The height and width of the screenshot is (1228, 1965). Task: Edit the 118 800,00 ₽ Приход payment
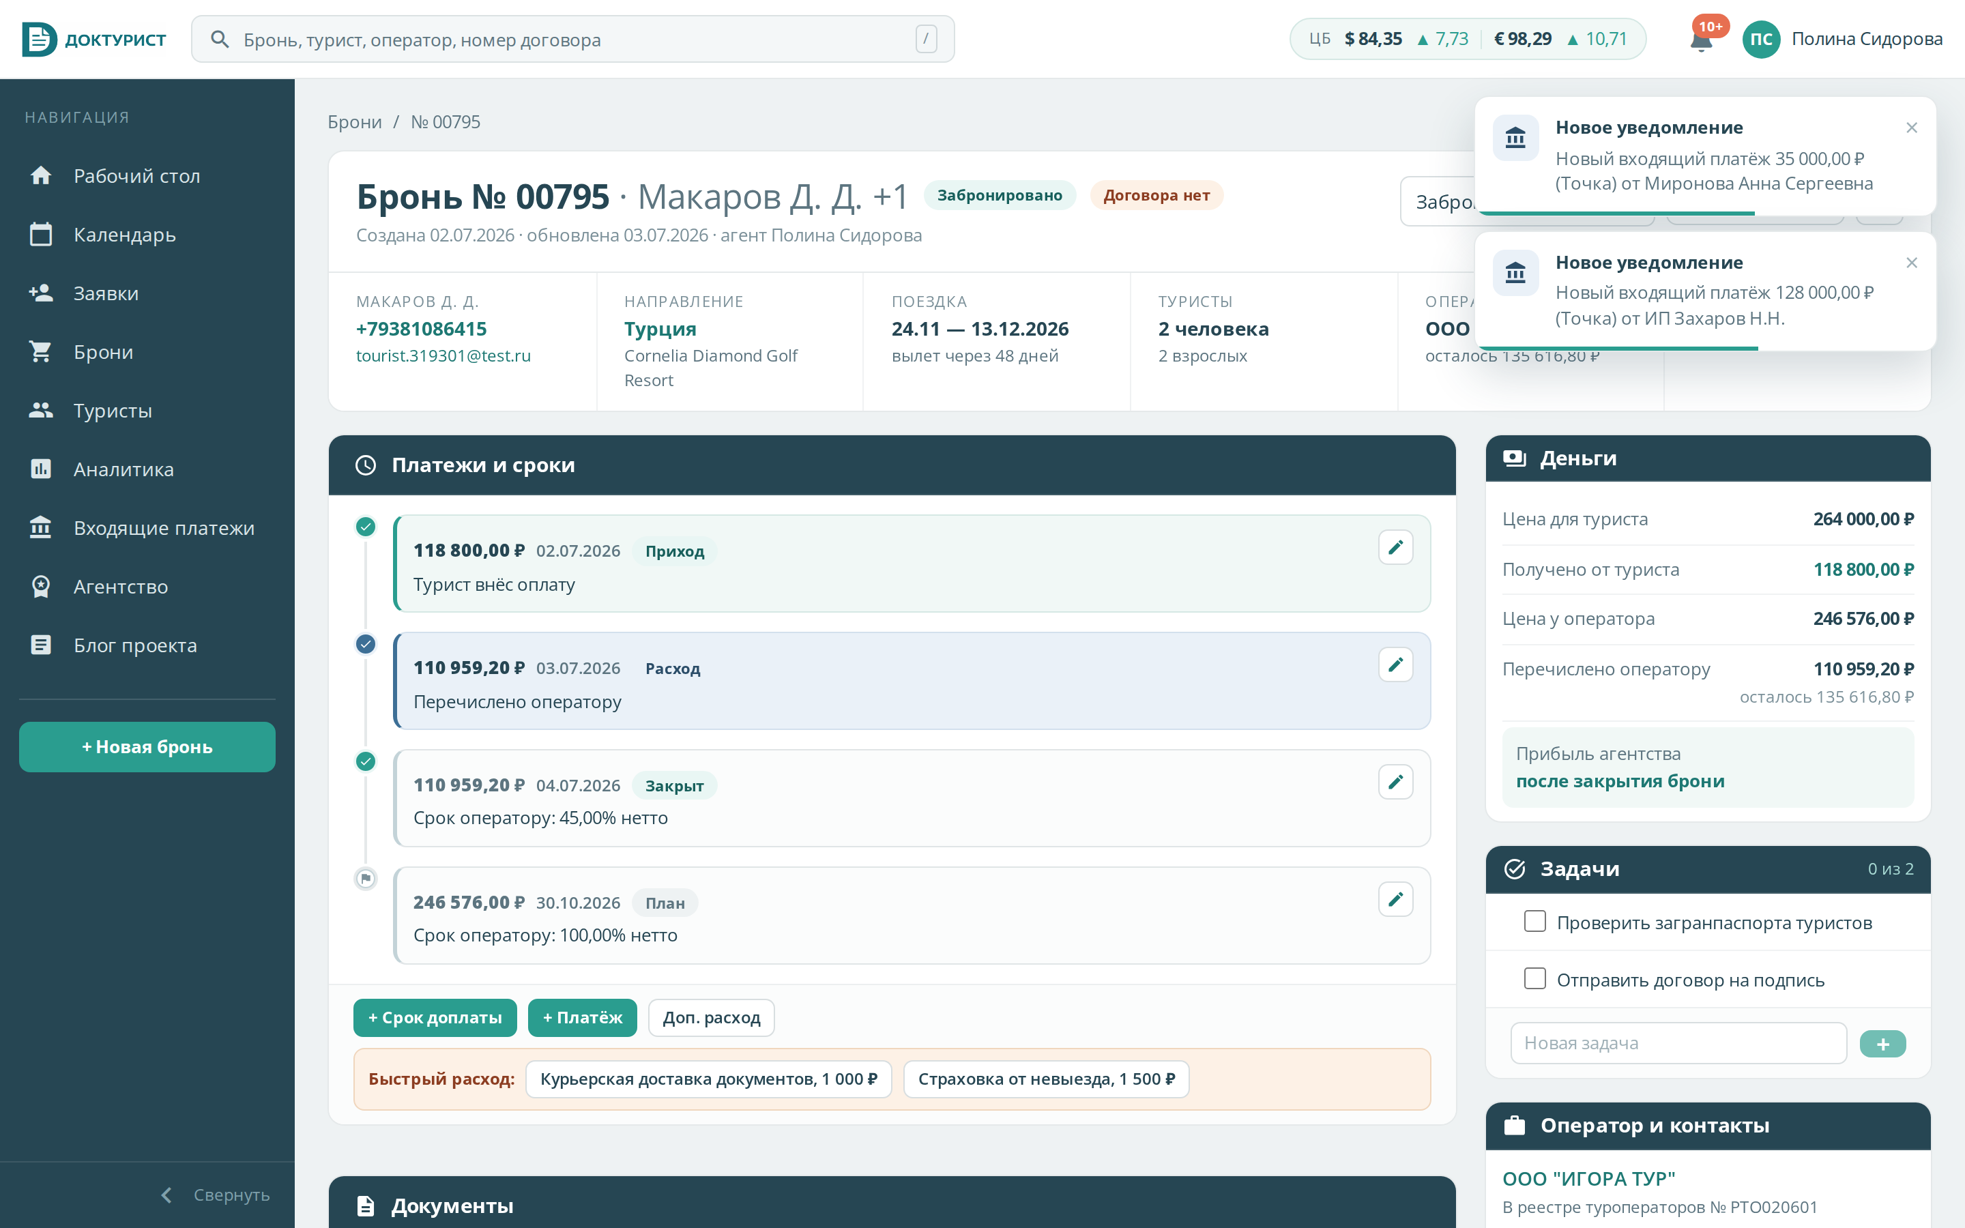1395,547
